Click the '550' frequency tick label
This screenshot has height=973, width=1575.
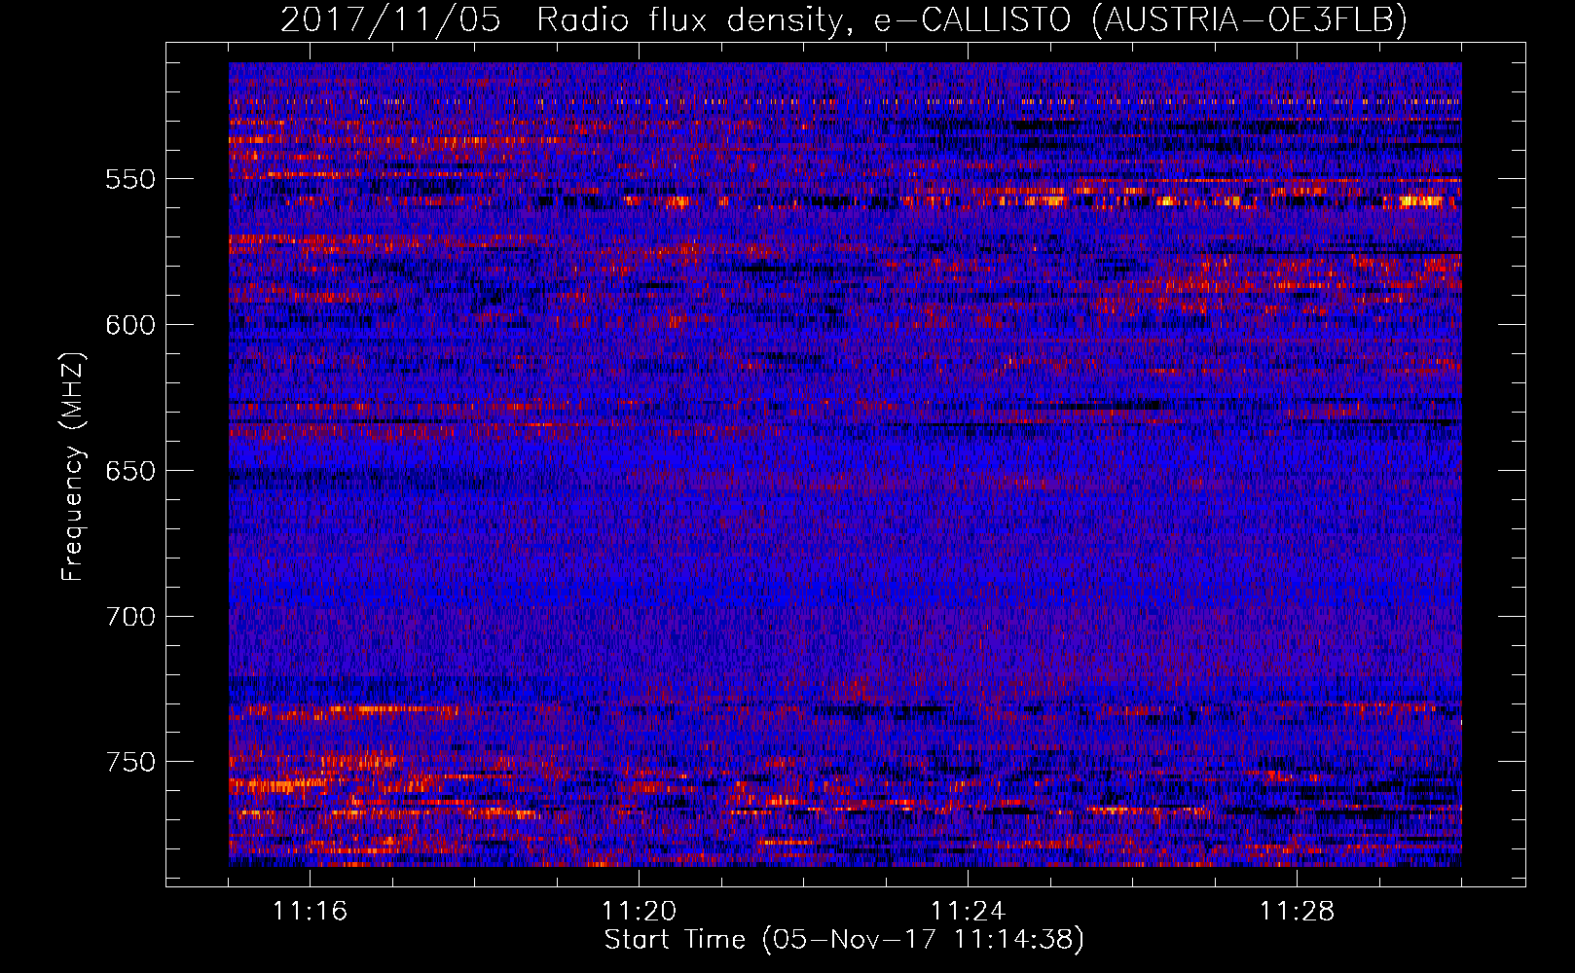tap(130, 179)
